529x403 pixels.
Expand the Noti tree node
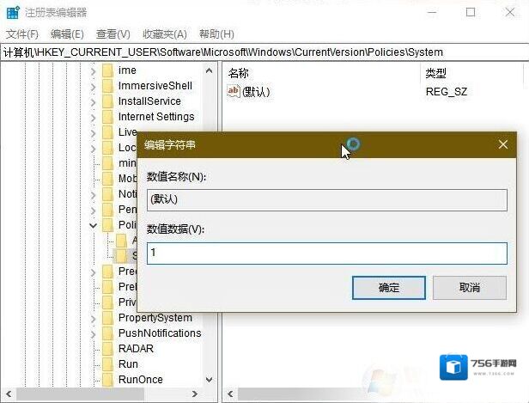[93, 195]
